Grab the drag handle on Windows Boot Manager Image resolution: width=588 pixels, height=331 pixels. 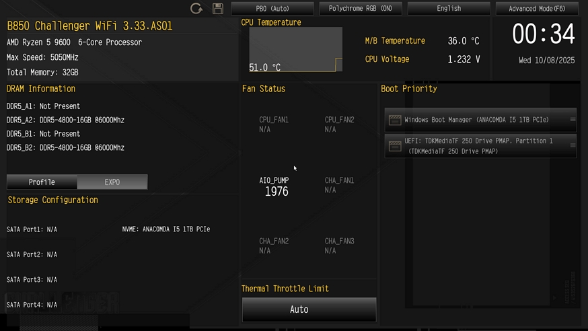click(x=573, y=120)
